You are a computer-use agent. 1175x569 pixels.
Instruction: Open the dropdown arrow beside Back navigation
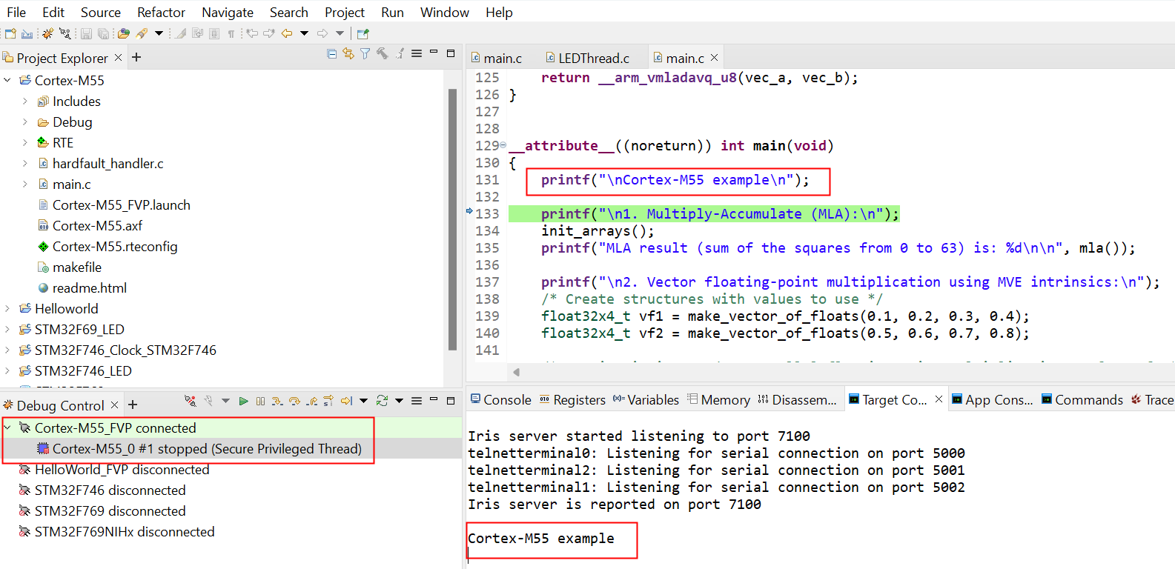pyautogui.click(x=304, y=33)
